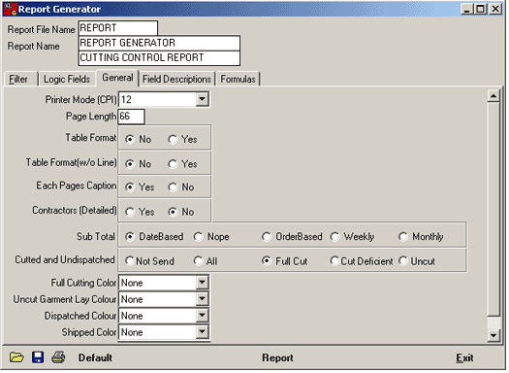The height and width of the screenshot is (373, 509).
Task: Click the Exit button
Action: pyautogui.click(x=464, y=359)
